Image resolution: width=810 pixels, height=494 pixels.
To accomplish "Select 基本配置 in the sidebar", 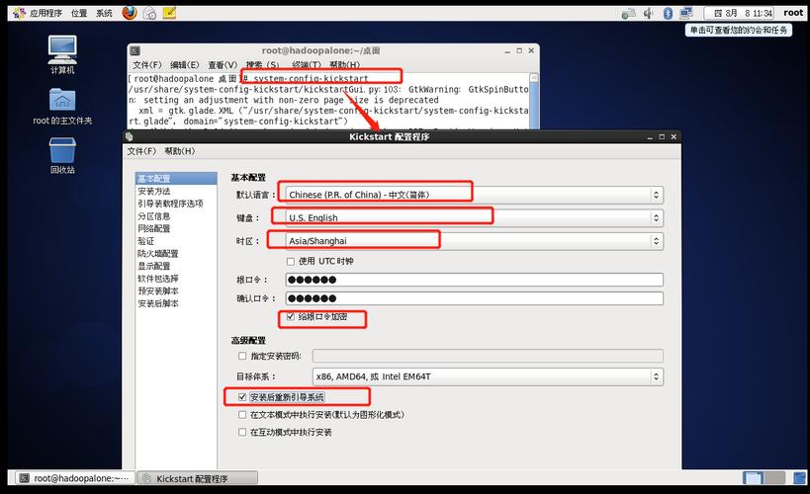I will [176, 179].
